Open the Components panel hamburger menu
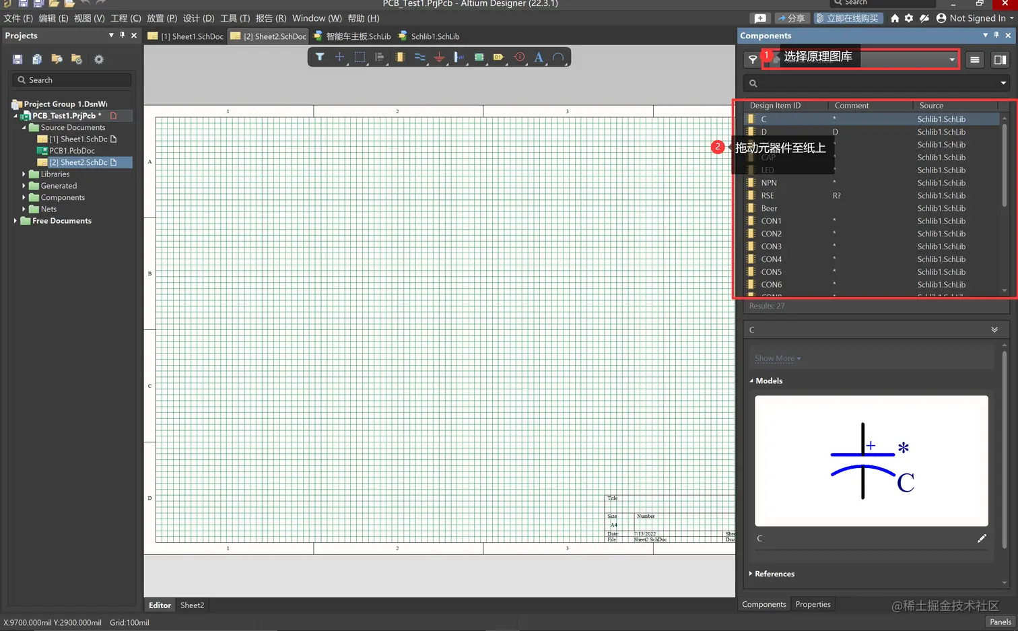The height and width of the screenshot is (631, 1018). point(974,60)
